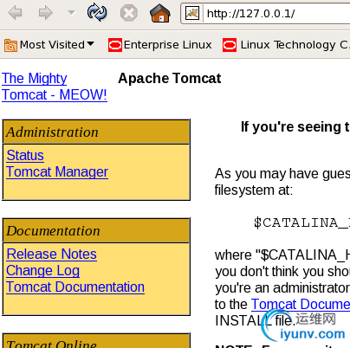The image size is (350, 348).
Task: Click the $CATALINA_ monospace path text
Action: click(301, 222)
